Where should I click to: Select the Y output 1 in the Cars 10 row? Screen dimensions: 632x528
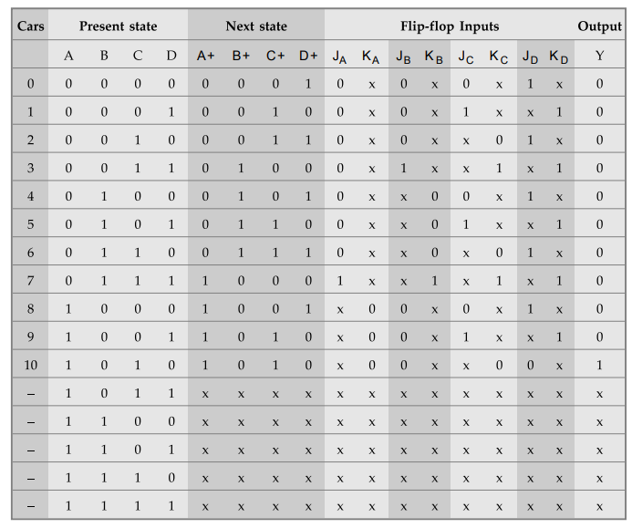point(599,365)
